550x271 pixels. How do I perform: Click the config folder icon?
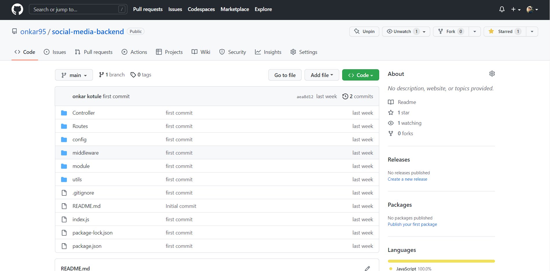pos(64,140)
